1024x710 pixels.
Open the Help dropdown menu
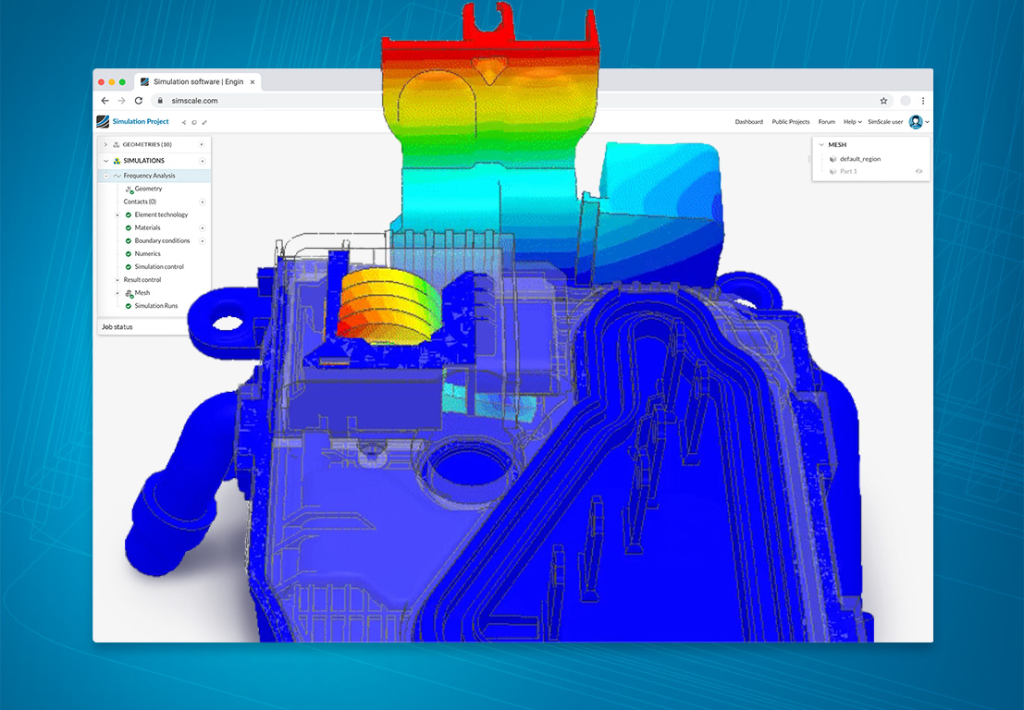pos(851,122)
